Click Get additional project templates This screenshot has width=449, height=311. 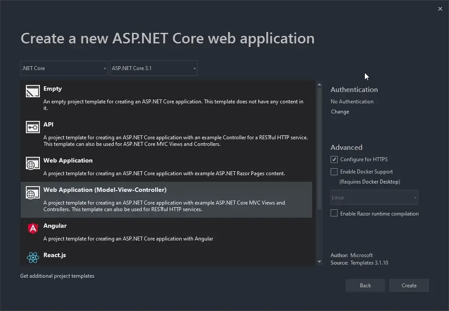click(x=57, y=276)
